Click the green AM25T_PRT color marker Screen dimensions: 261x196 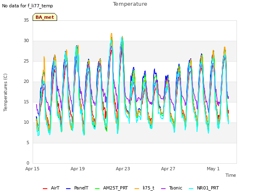tap(97, 189)
